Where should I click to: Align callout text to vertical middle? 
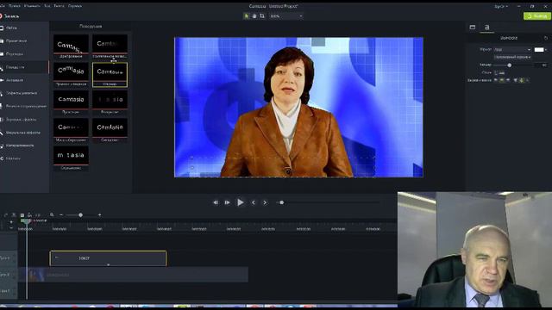coord(521,80)
